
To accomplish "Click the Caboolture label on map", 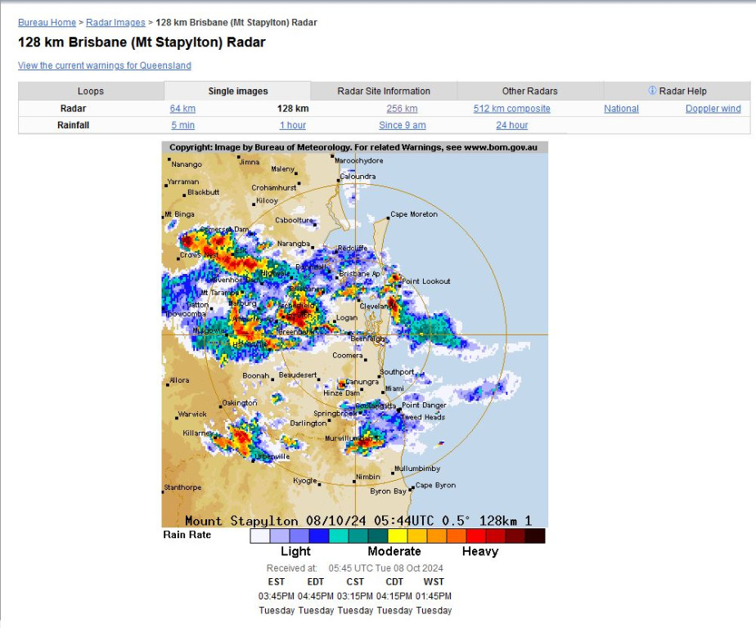I will pyautogui.click(x=294, y=220).
